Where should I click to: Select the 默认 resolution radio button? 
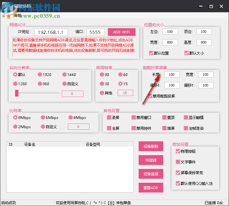(x=15, y=74)
